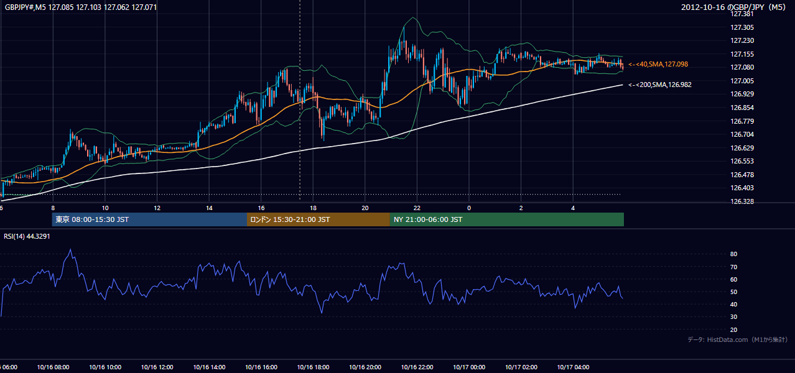This screenshot has height=373, width=795.
Task: Click the RSI scale value 70
Action: 734,267
